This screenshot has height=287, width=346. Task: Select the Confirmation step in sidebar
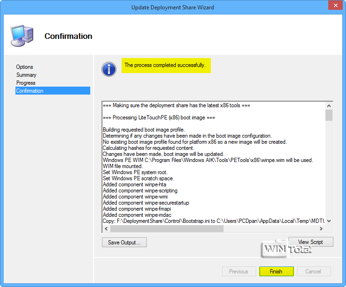[53, 91]
